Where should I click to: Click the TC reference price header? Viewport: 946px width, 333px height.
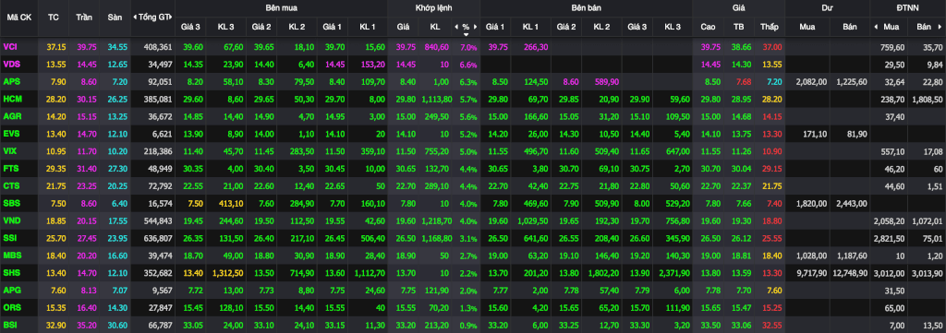point(53,18)
